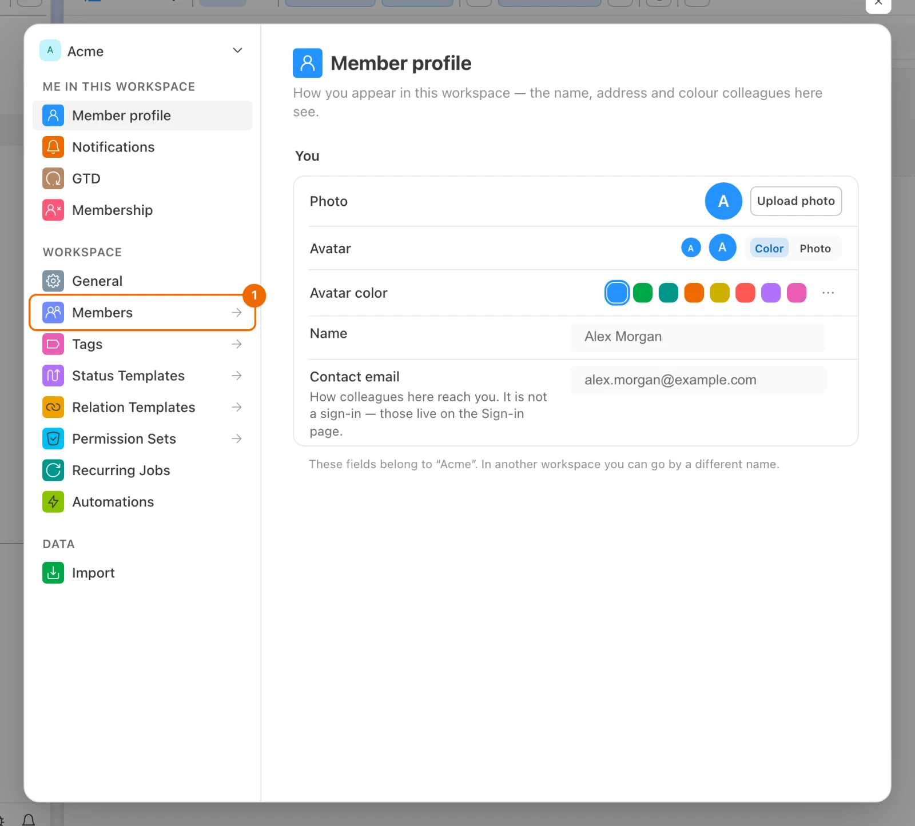The height and width of the screenshot is (826, 915).
Task: Click the Recurring Jobs icon
Action: [53, 470]
